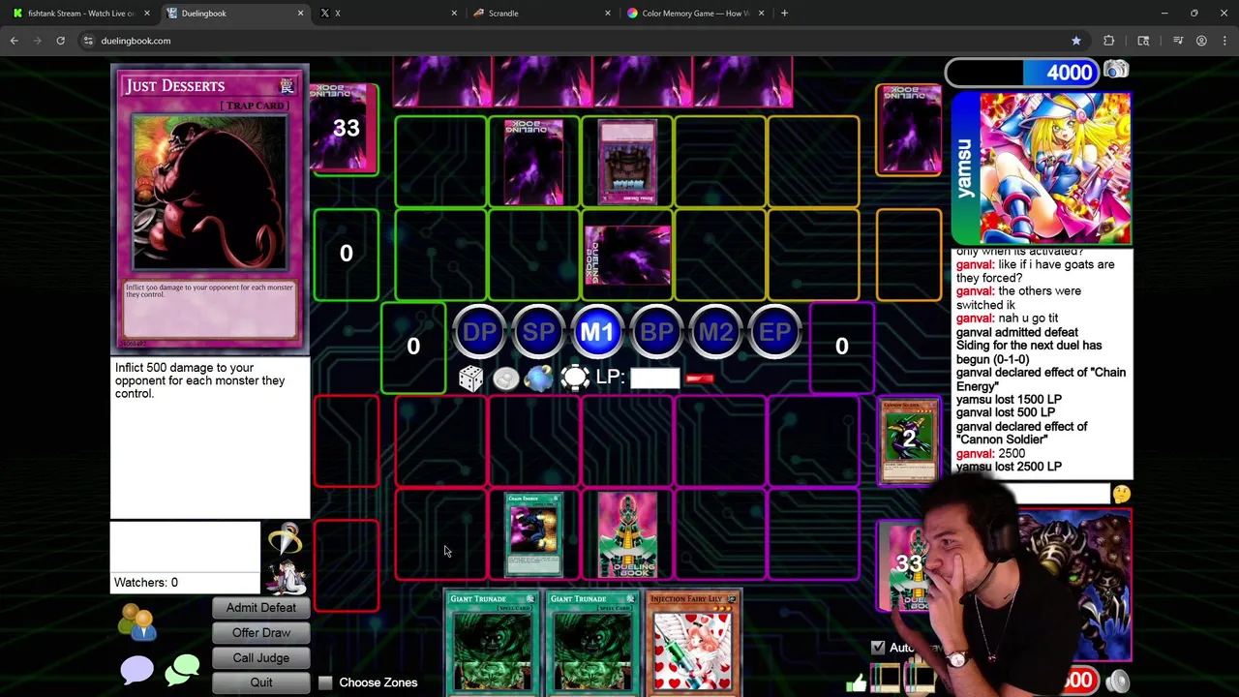Click yamsu's Dark Magician Girl avatar

pyautogui.click(x=1054, y=167)
